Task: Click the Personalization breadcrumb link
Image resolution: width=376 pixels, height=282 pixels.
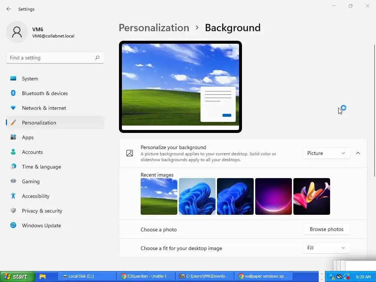Action: point(154,28)
